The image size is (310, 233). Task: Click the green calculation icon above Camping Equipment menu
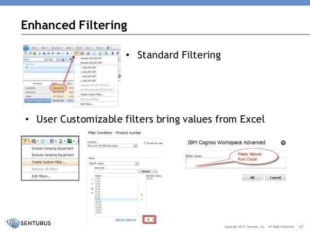tap(69, 141)
